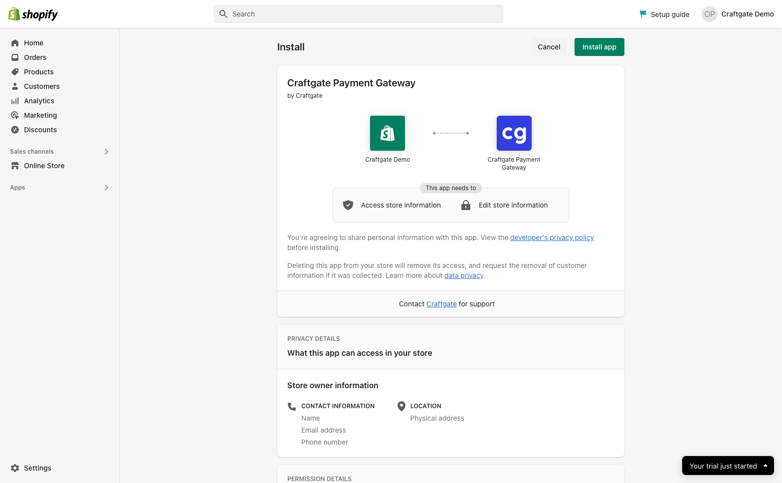Click the Email address text

pos(324,430)
